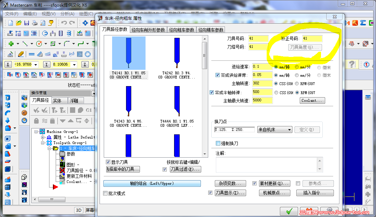Collapse the Toolpath Group-1 node
The image size is (376, 217).
(x=43, y=143)
